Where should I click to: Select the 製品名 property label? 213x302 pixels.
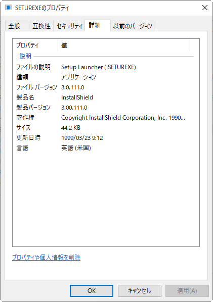(x=25, y=97)
